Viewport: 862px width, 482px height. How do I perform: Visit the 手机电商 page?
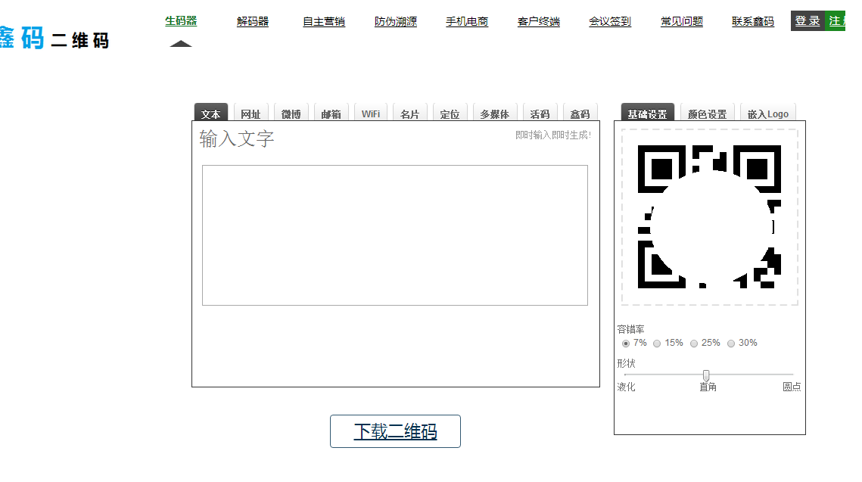pos(467,21)
